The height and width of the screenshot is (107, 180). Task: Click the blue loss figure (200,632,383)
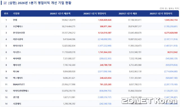point(105,58)
